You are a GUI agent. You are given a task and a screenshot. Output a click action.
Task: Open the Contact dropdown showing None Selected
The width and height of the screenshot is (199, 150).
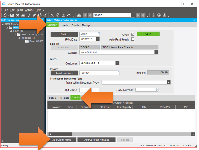tap(156, 52)
